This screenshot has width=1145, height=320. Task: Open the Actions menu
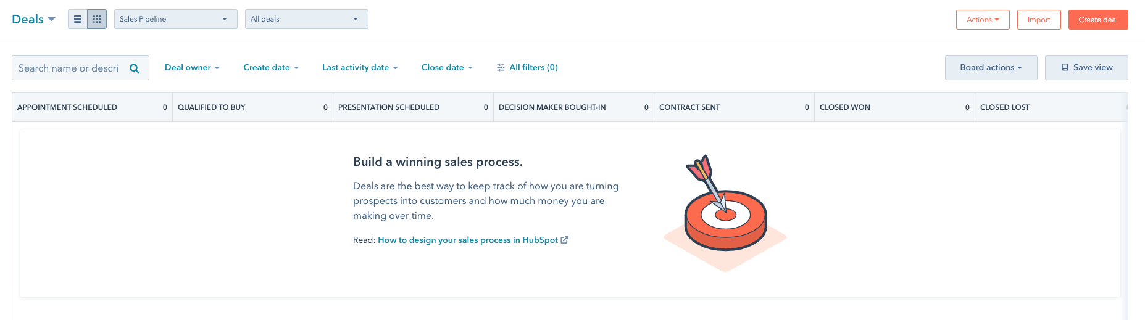(983, 20)
